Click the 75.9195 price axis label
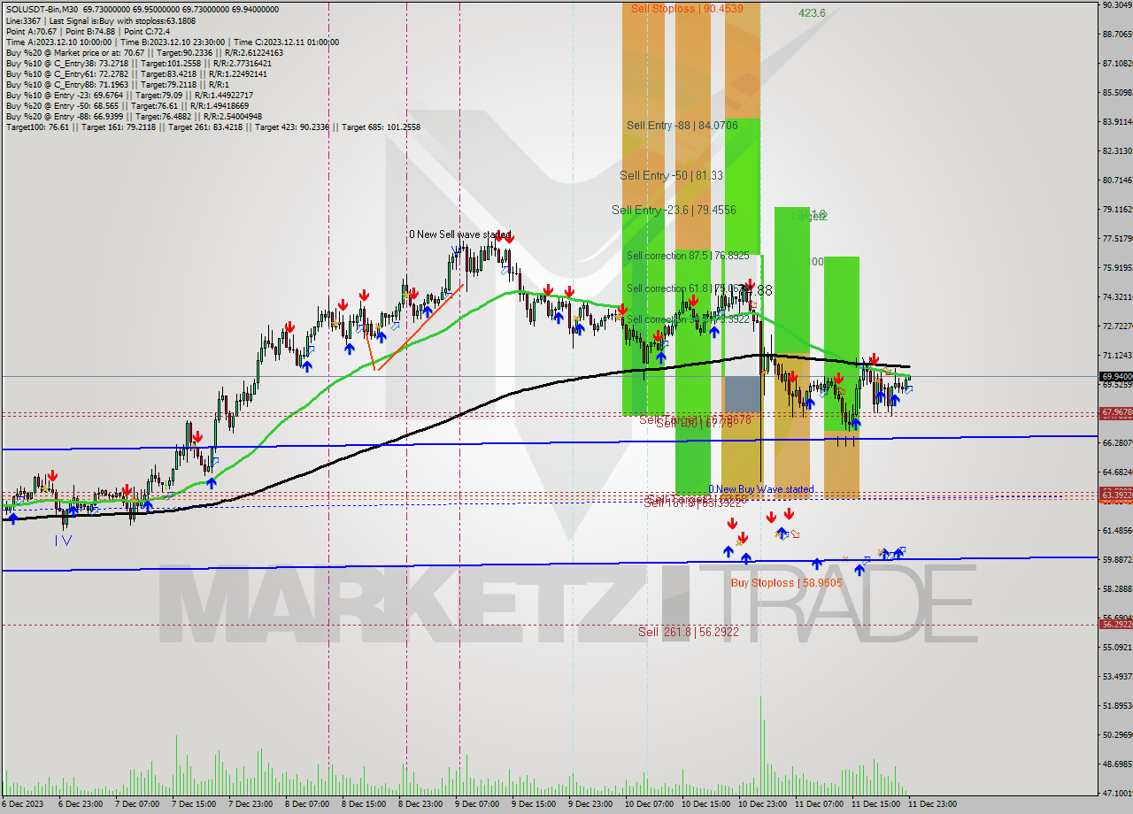The width and height of the screenshot is (1133, 814). [x=1117, y=267]
